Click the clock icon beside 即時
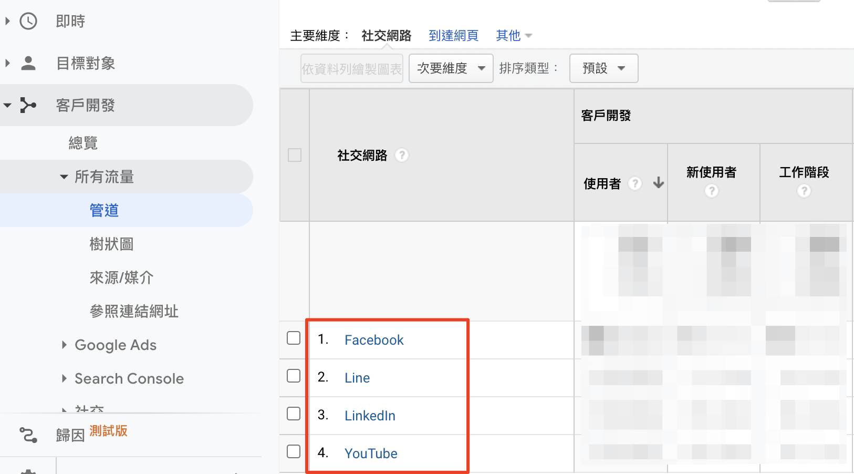Viewport: 854px width, 474px height. [28, 21]
